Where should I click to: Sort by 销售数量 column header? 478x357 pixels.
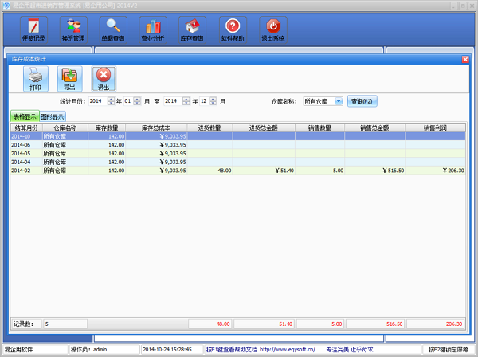pos(319,127)
